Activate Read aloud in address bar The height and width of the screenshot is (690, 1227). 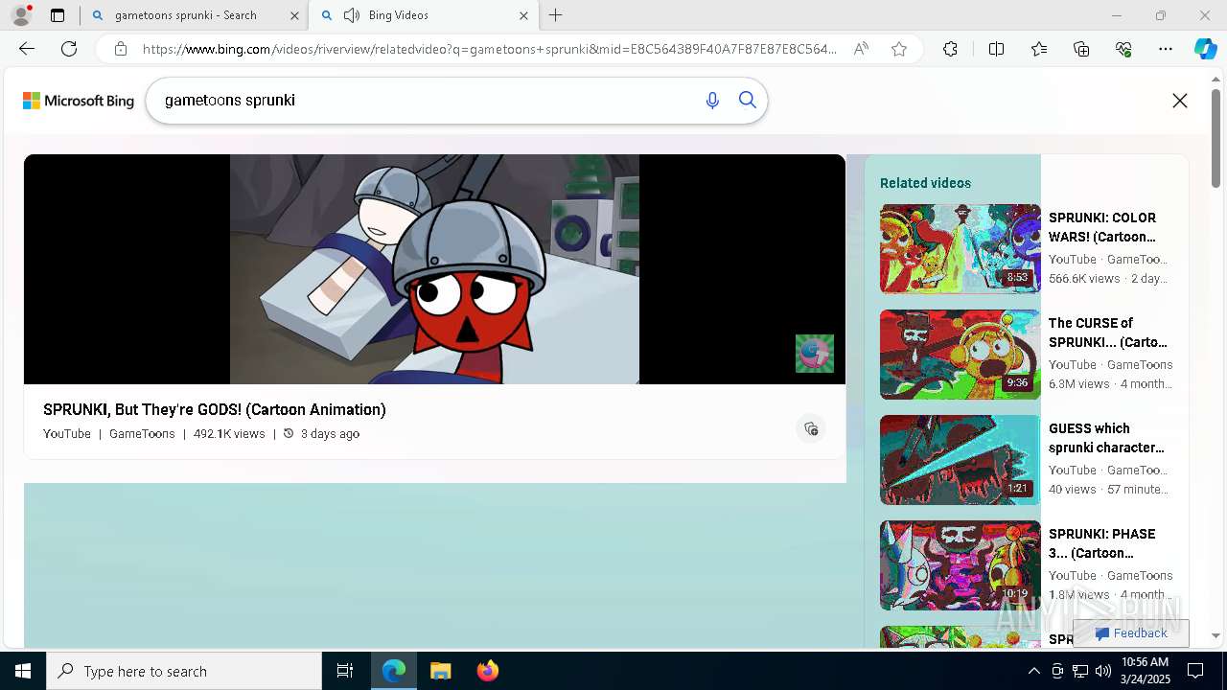tap(861, 49)
